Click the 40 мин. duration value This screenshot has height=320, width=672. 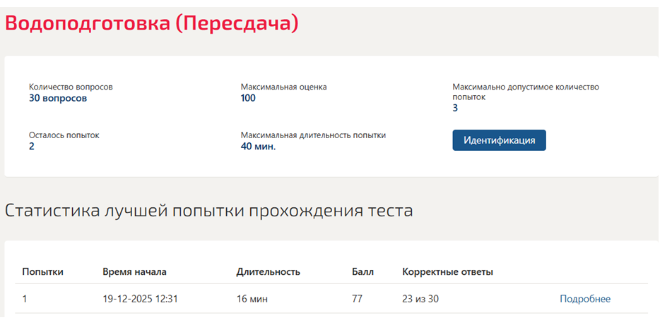259,147
